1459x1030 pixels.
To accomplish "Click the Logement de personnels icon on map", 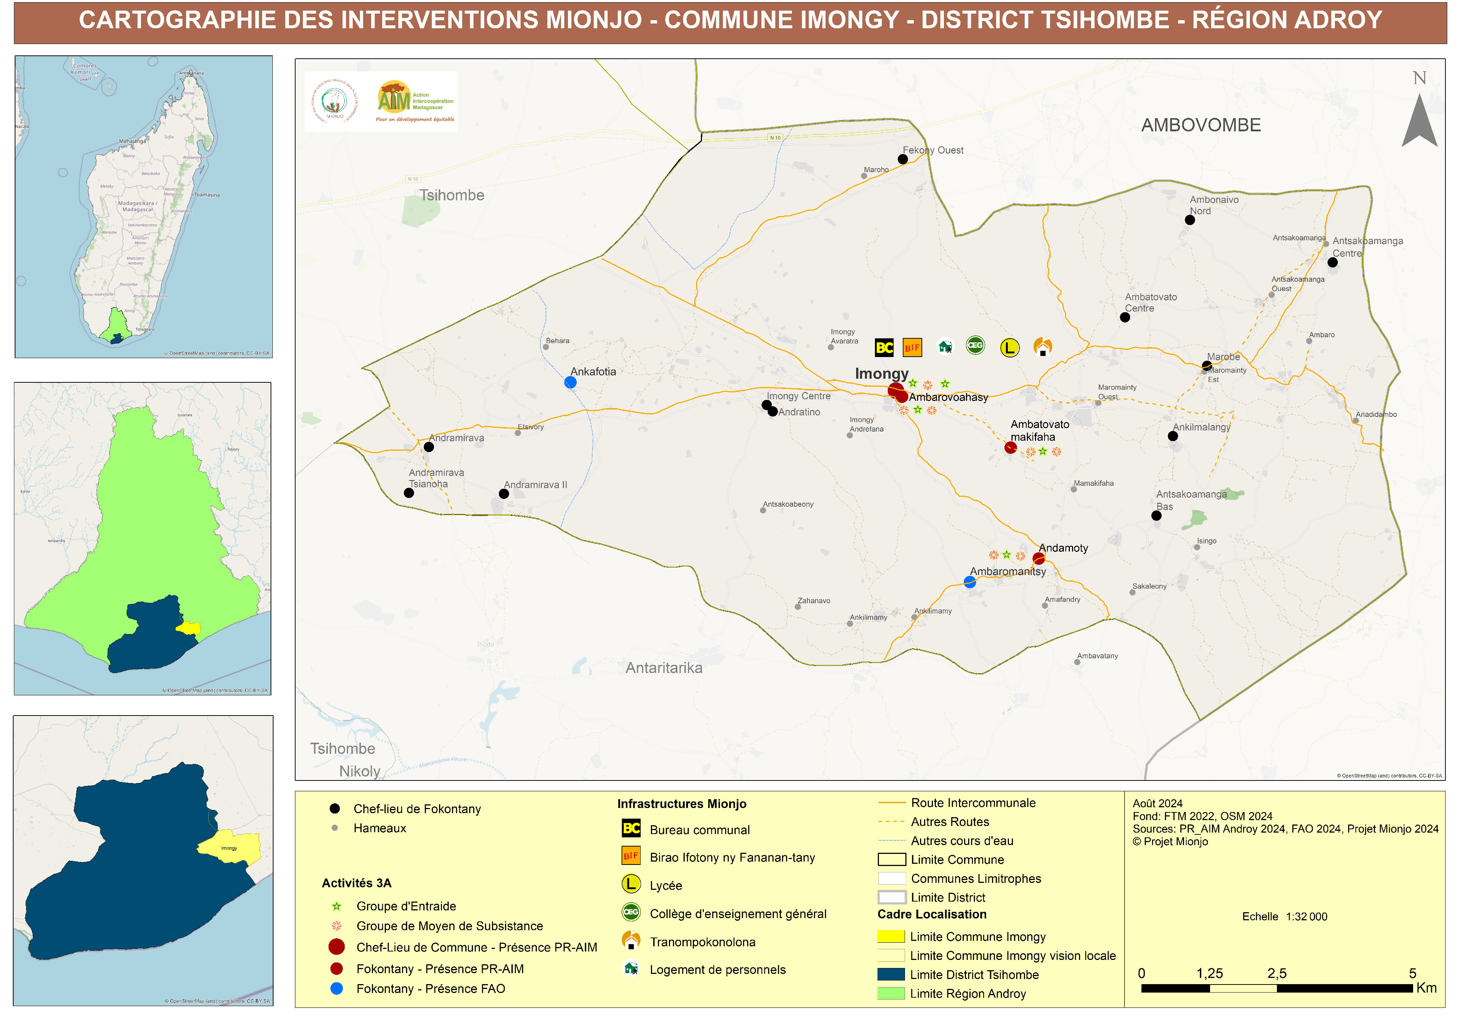I will [x=945, y=346].
